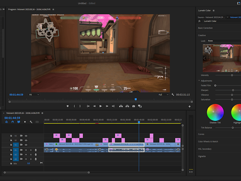
Task: Step back one frame
Action: coord(94,106)
